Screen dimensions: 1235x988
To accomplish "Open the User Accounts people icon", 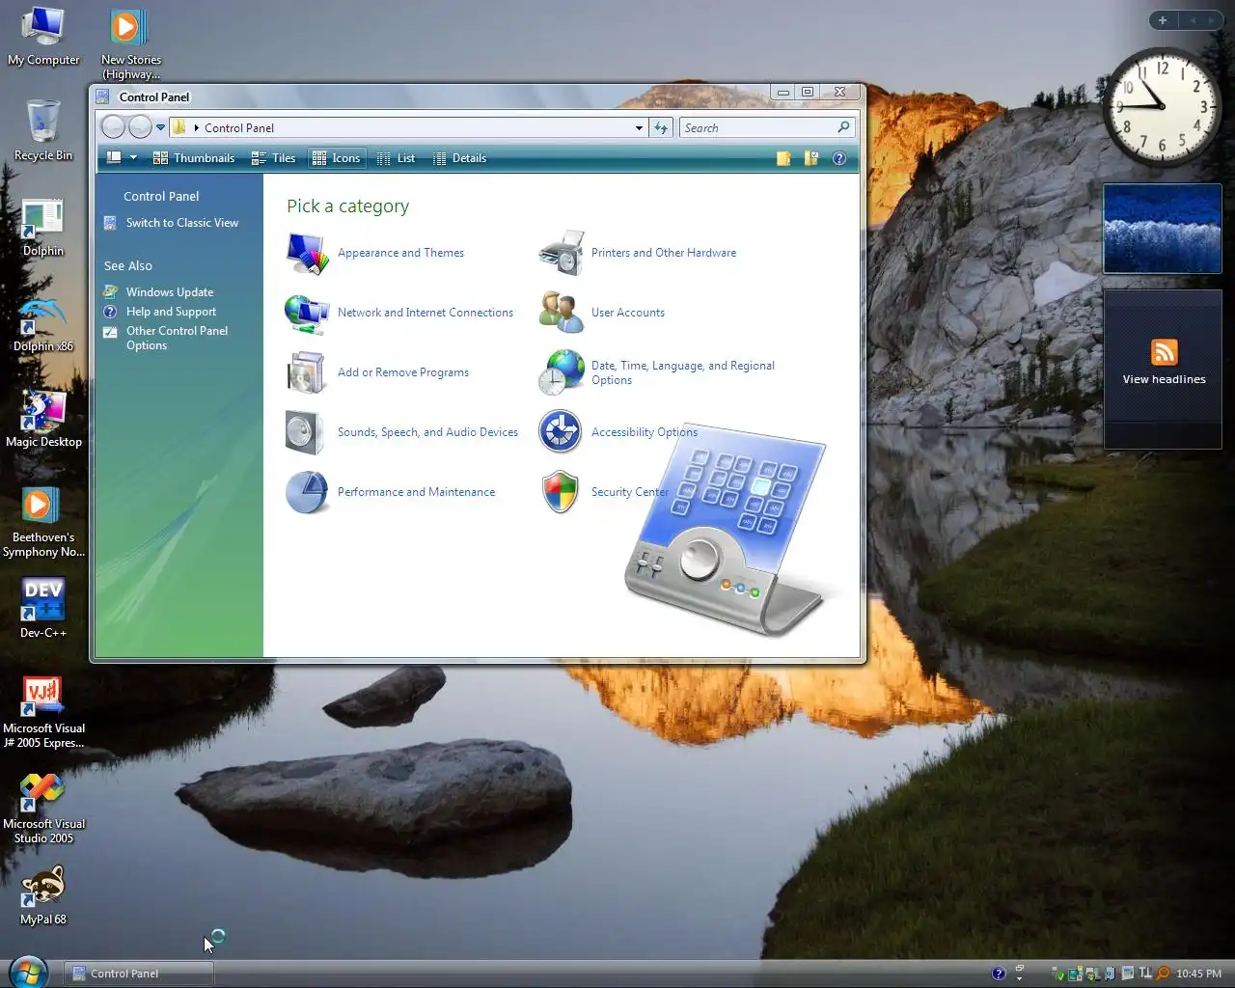I will pyautogui.click(x=561, y=313).
